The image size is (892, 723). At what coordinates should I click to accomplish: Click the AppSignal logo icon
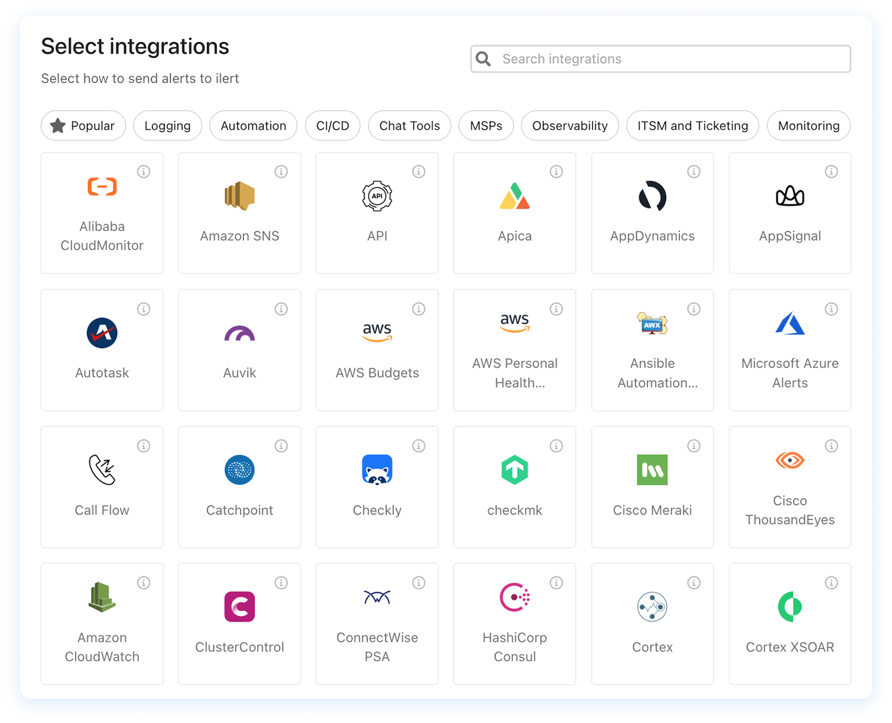(x=790, y=196)
